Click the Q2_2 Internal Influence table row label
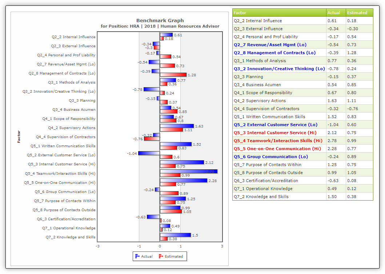 click(x=258, y=21)
